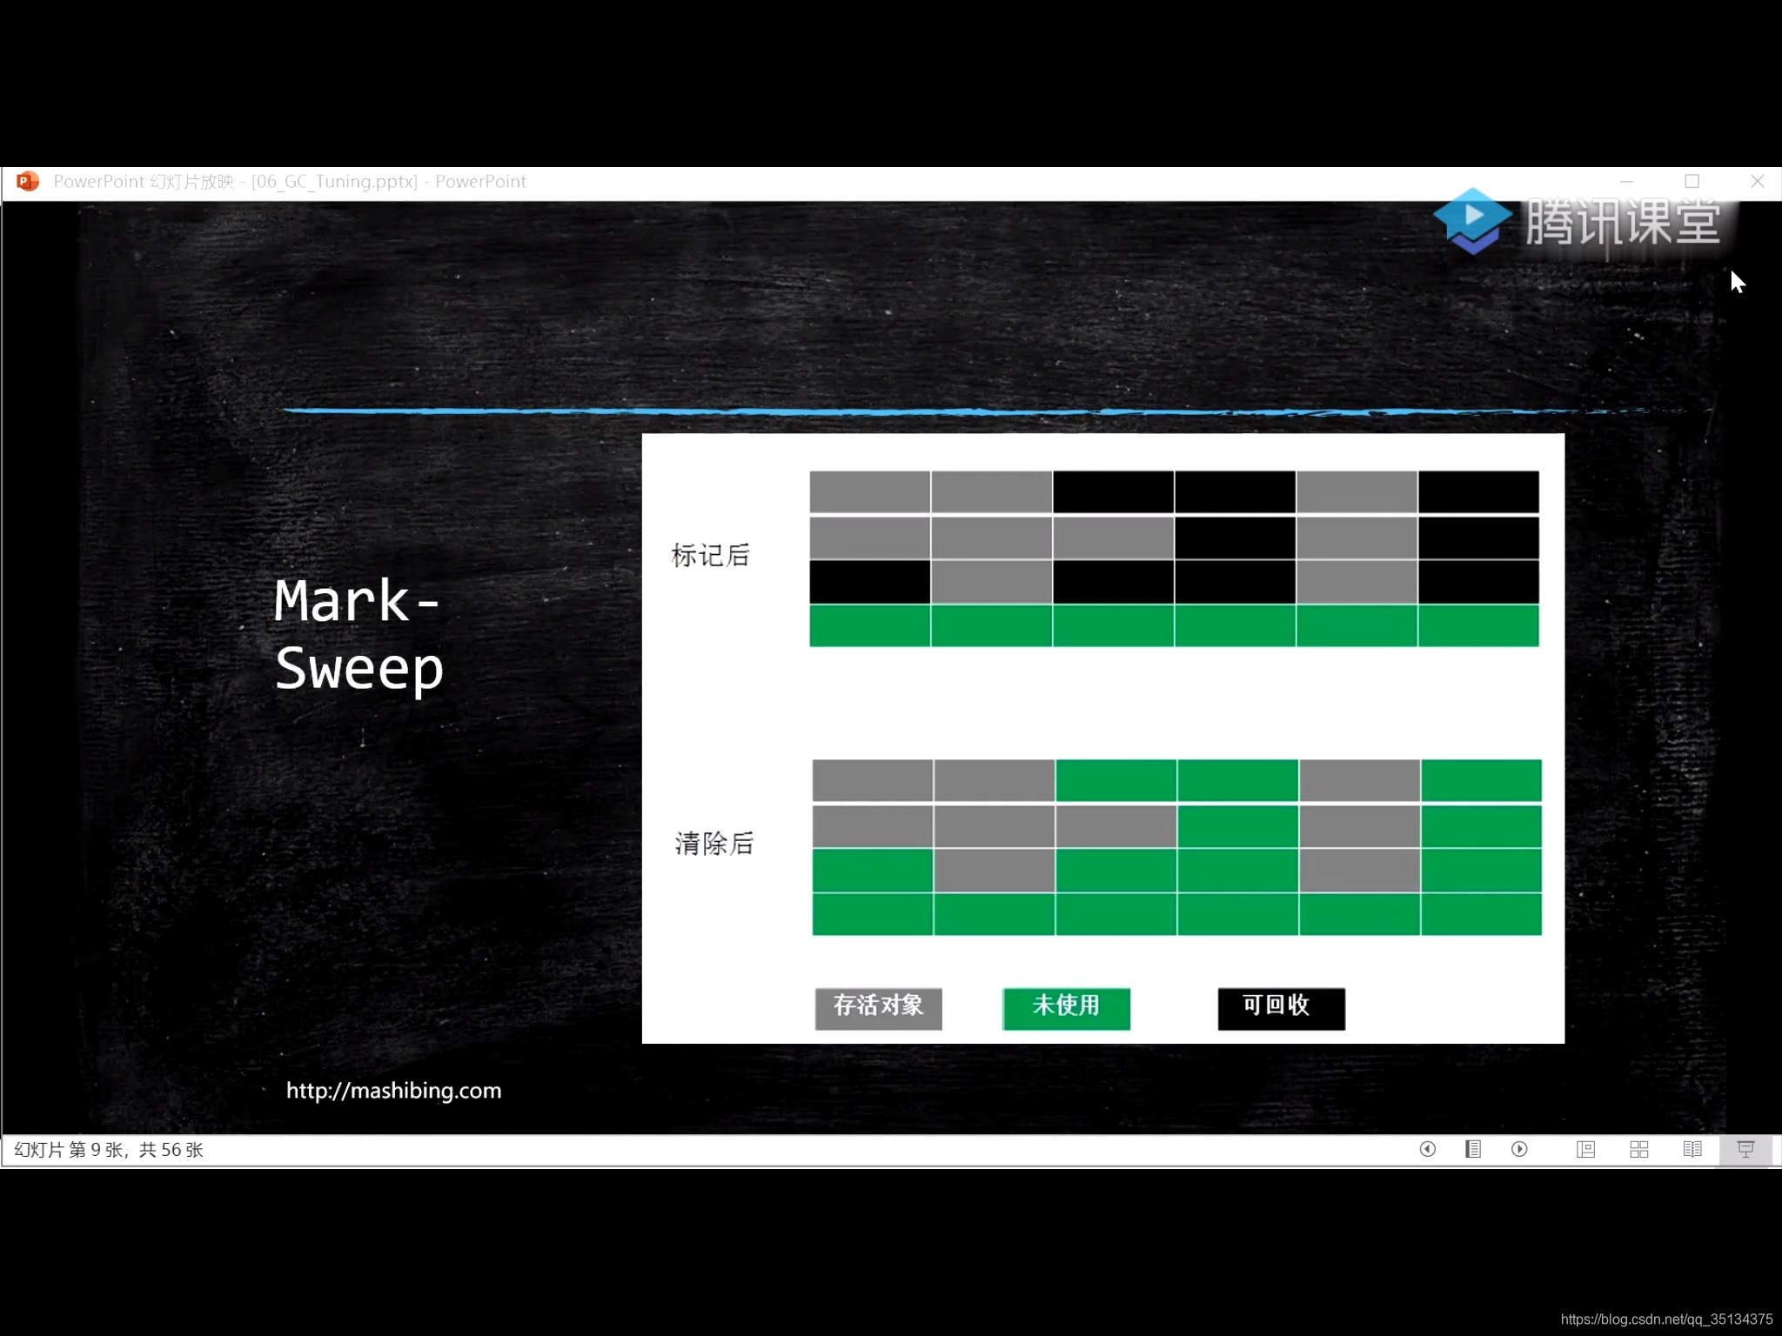
Task: Advance to next slide using status bar arrow
Action: (1519, 1149)
